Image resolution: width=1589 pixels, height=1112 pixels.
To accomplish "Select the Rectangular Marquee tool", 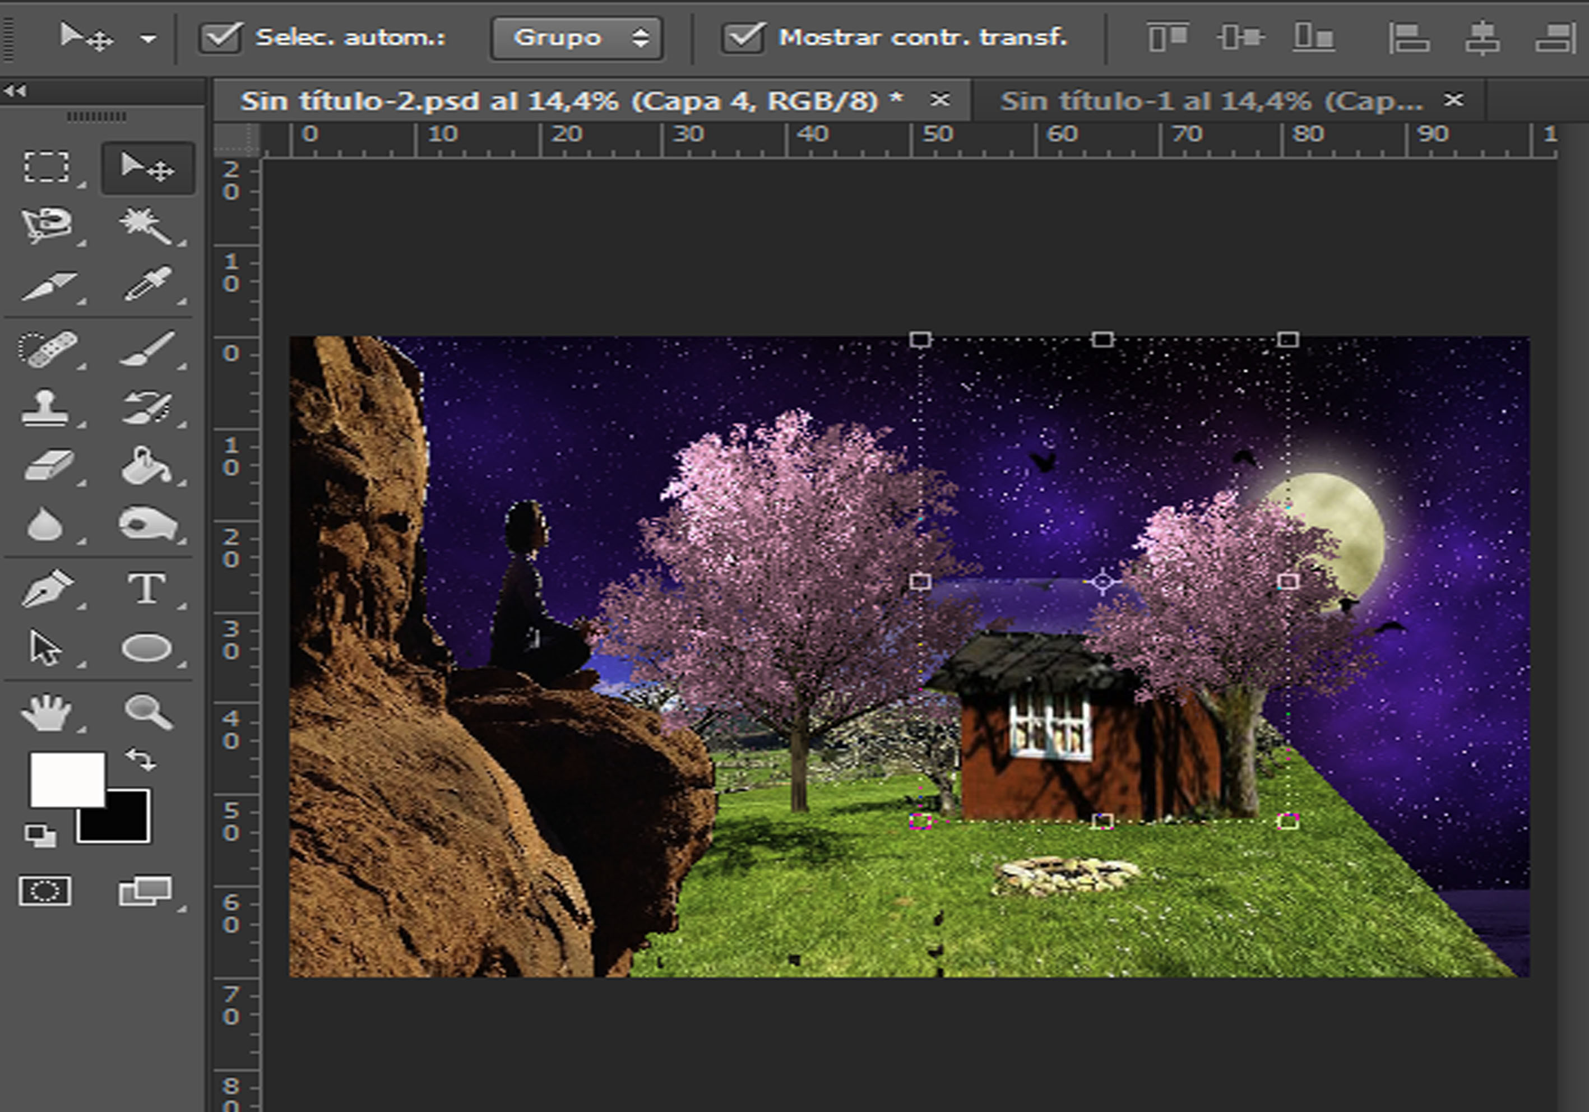I will coord(47,167).
